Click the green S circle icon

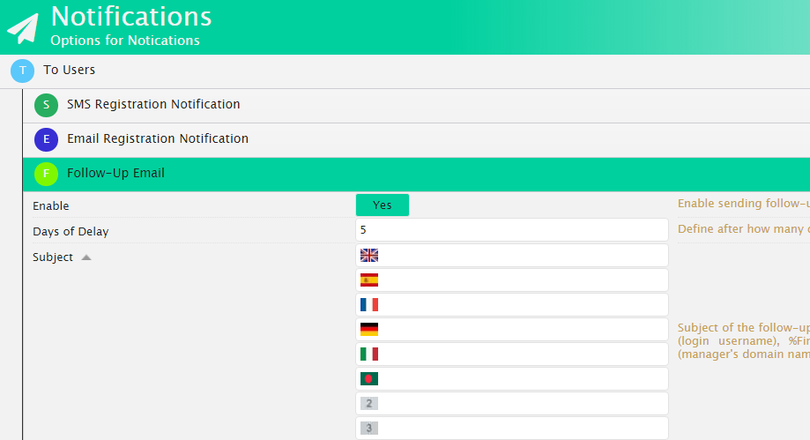click(46, 105)
